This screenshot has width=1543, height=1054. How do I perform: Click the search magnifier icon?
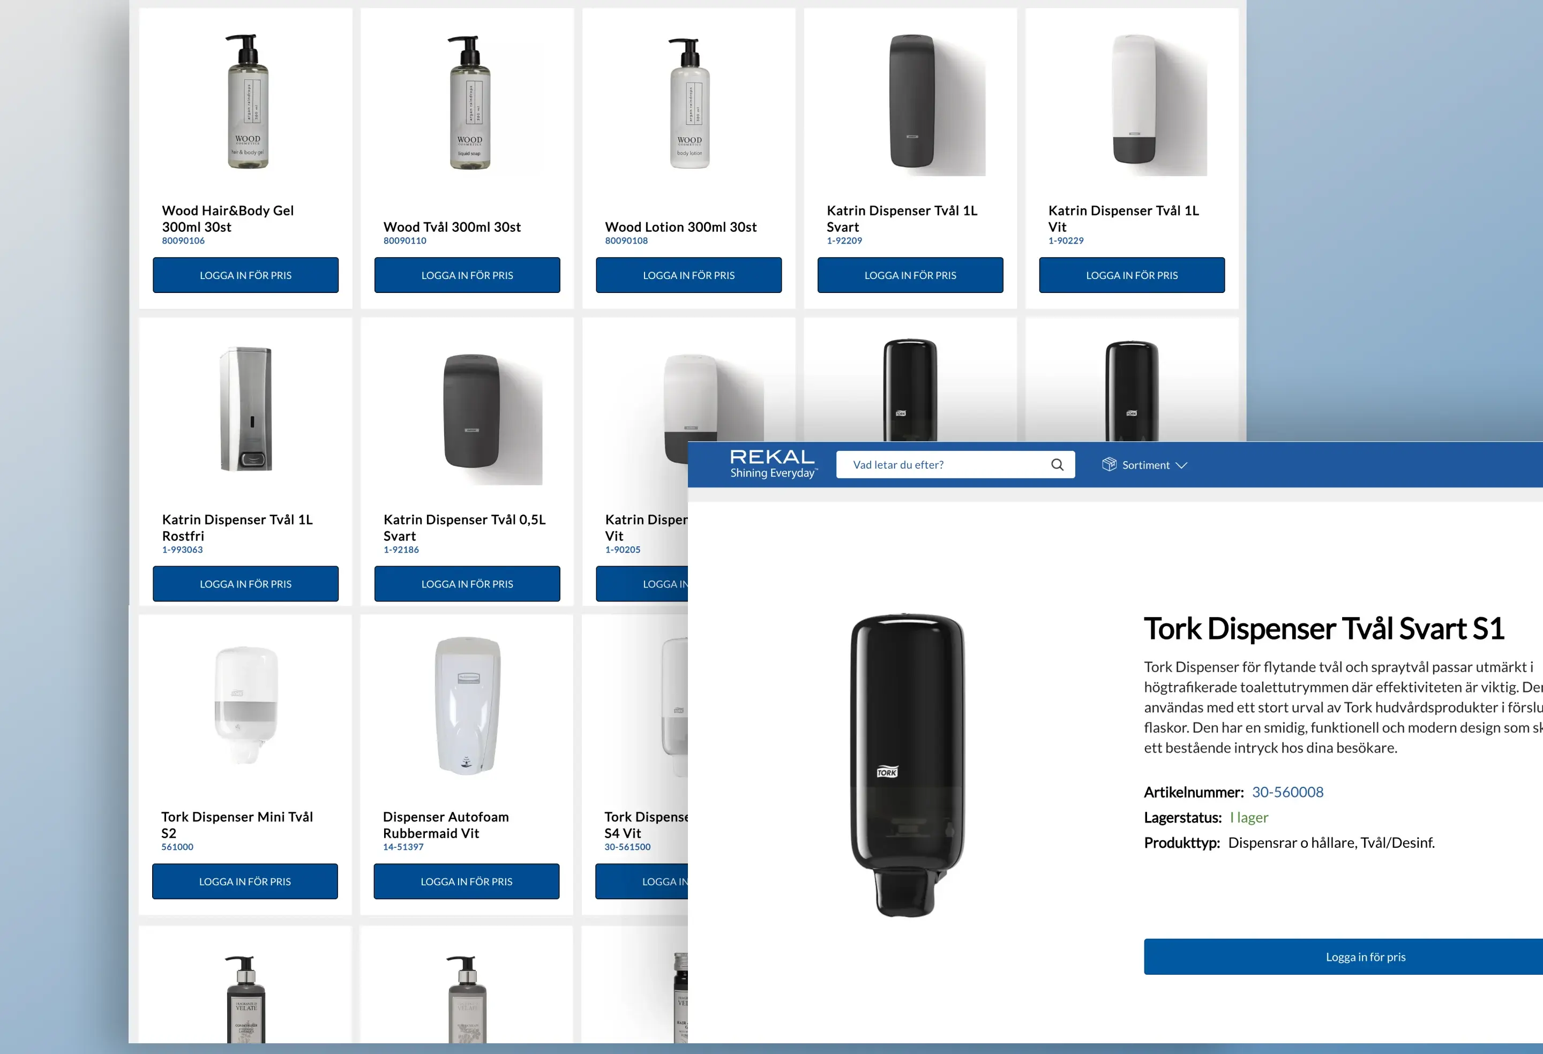click(x=1057, y=465)
